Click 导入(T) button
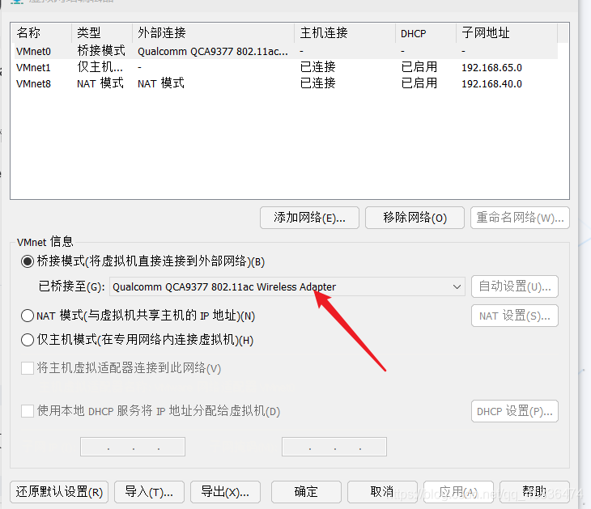 tap(149, 492)
